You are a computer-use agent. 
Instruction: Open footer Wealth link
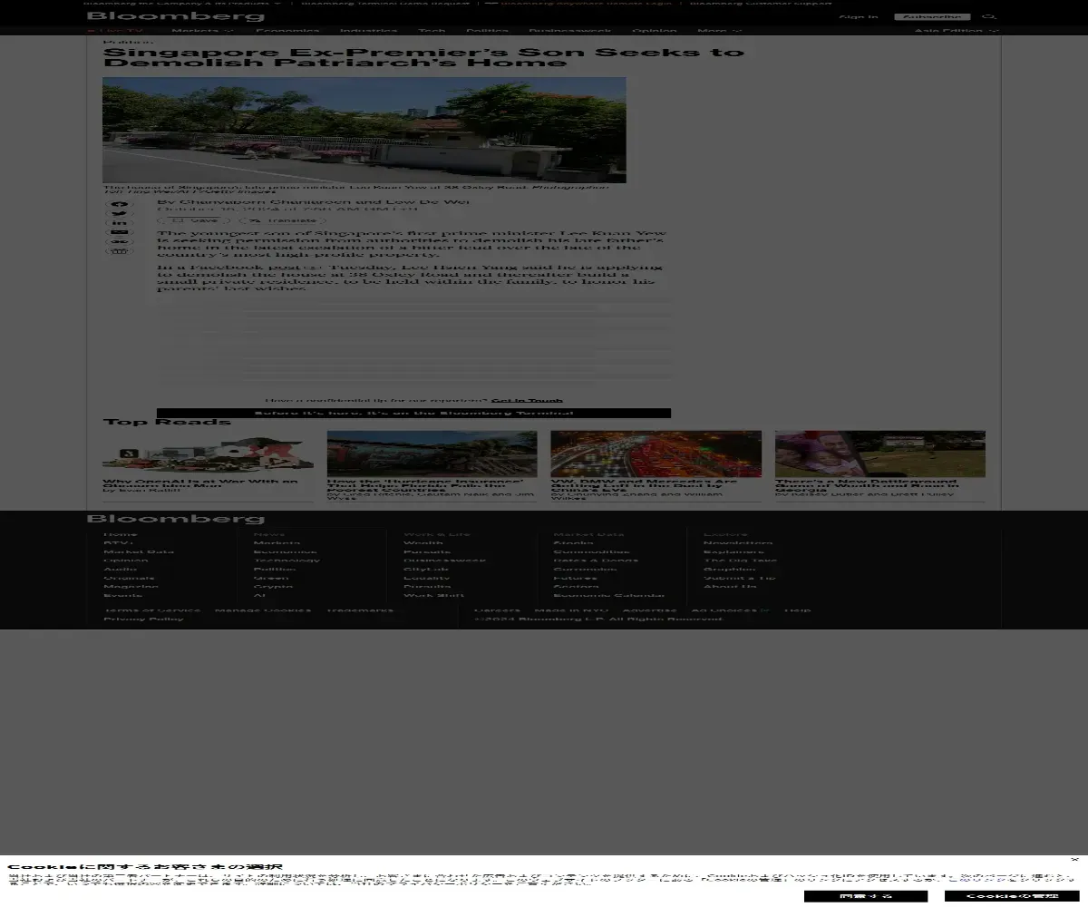[x=423, y=542]
